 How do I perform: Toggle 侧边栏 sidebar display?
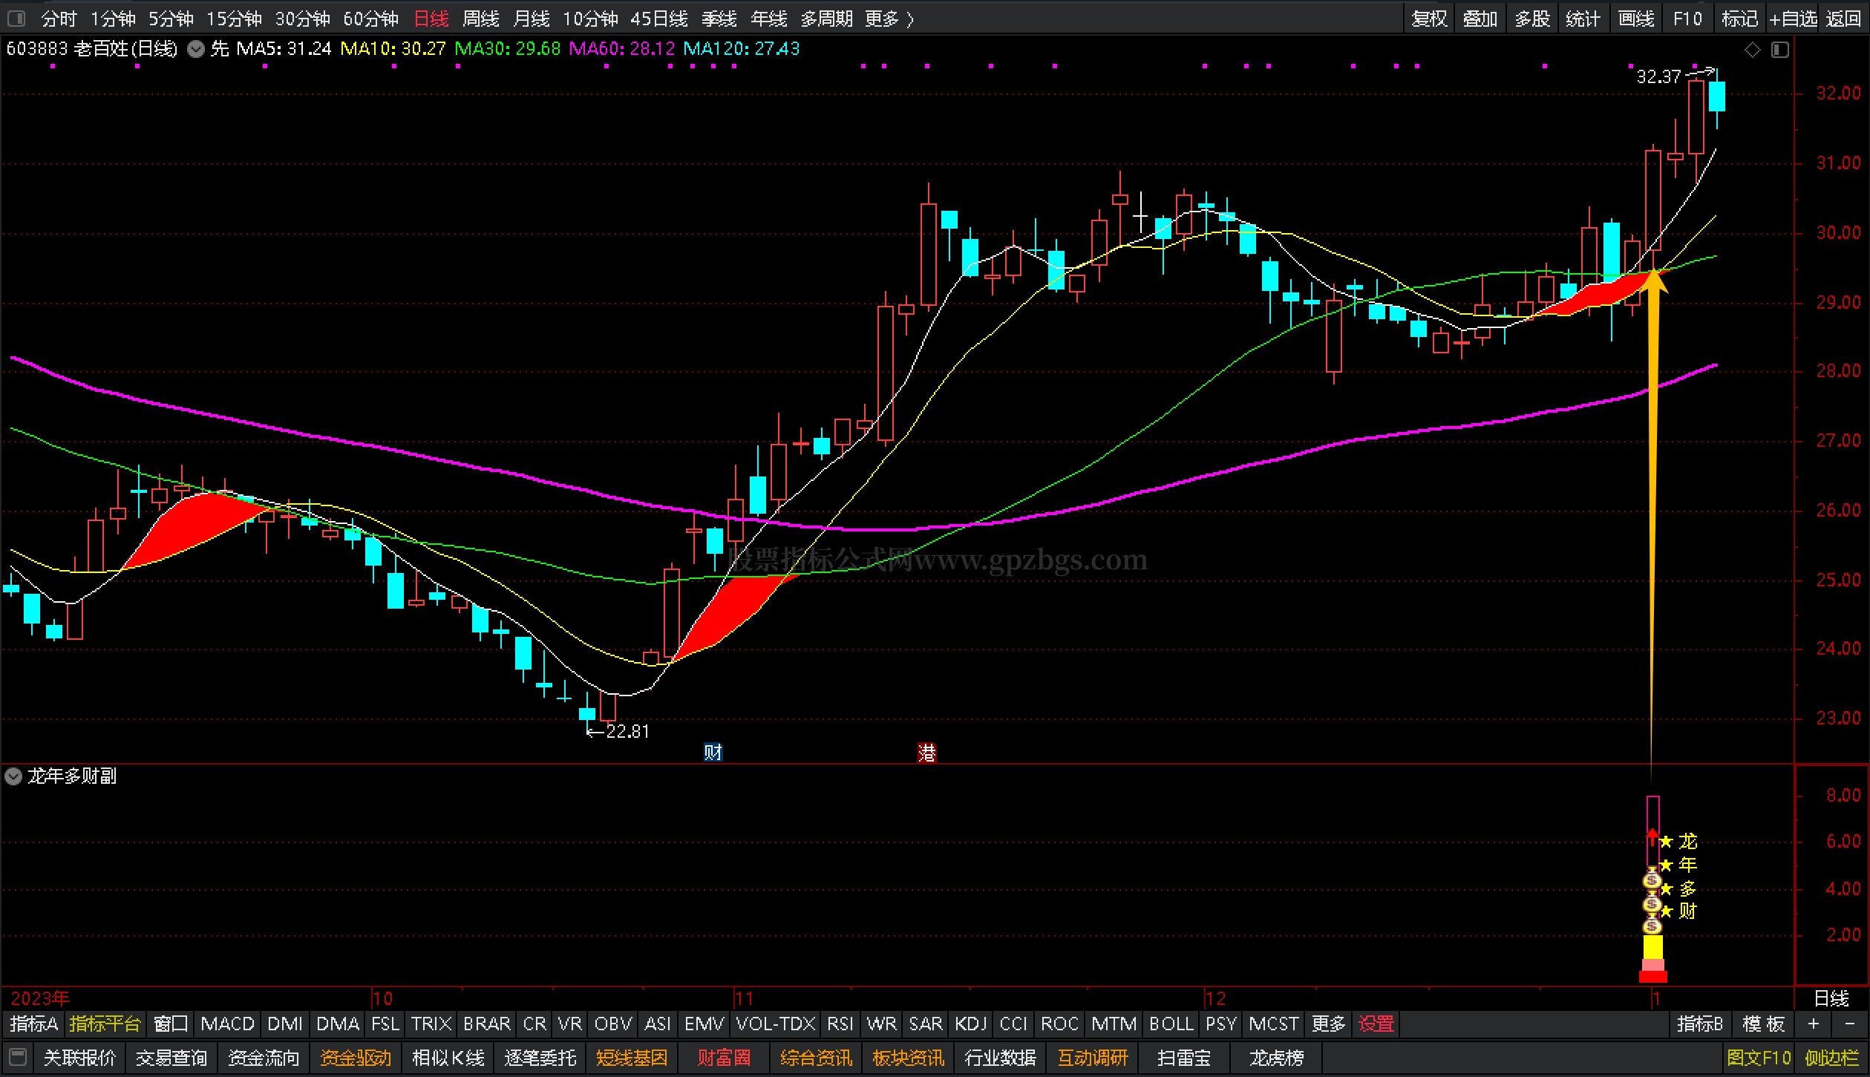[1831, 1057]
